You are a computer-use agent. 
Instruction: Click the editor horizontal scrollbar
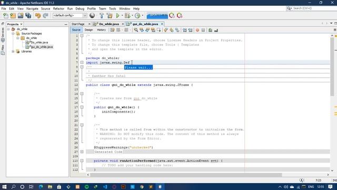[186, 175]
